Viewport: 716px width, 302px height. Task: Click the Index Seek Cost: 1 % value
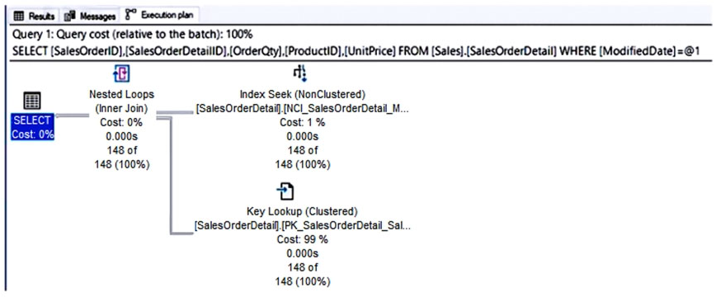tap(302, 123)
